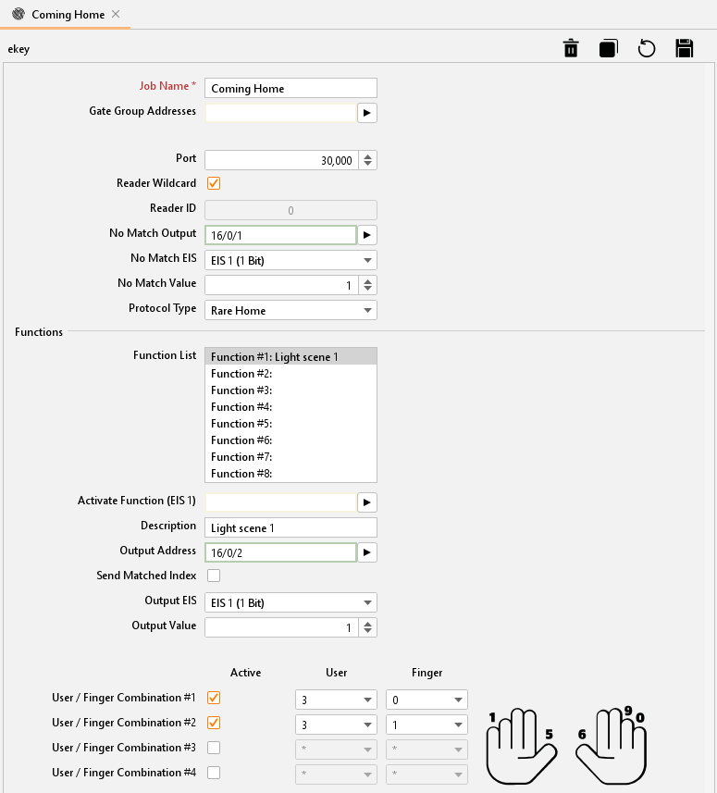Open address picker for Gate Group Addresses
The width and height of the screenshot is (717, 793).
coord(367,113)
